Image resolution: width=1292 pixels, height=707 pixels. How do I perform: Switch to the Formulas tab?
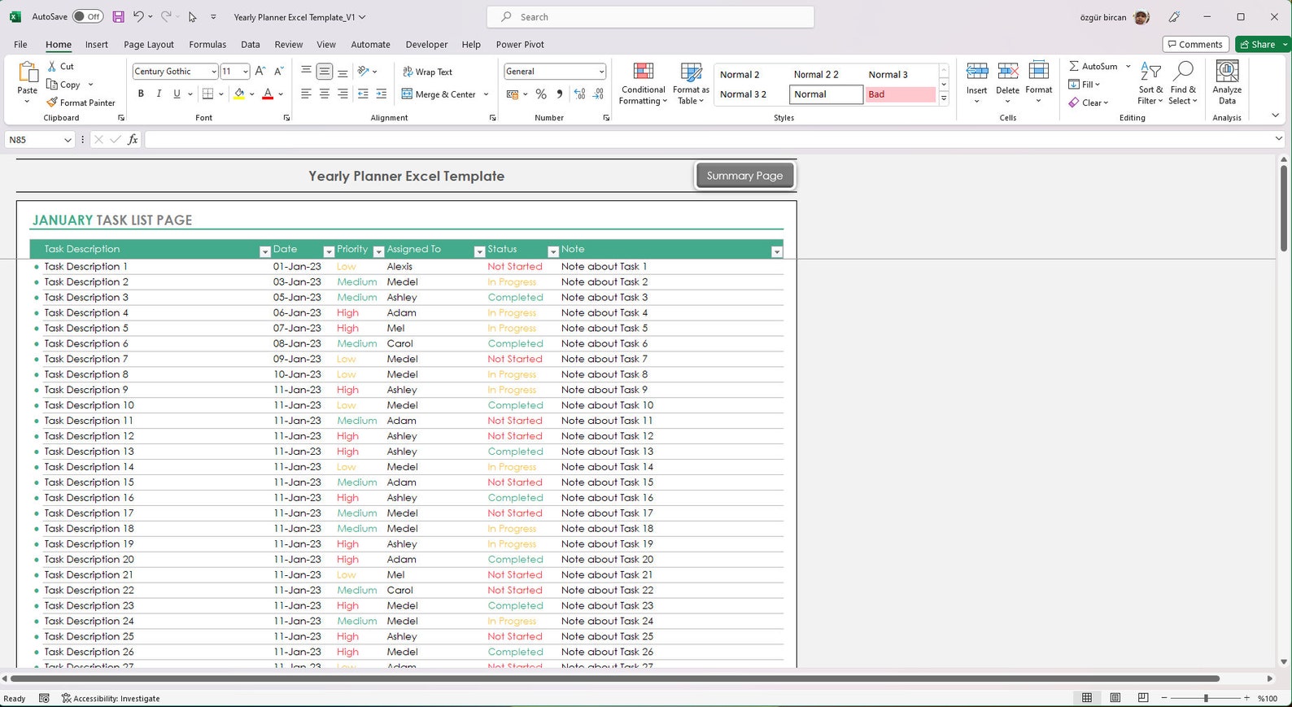click(x=207, y=45)
